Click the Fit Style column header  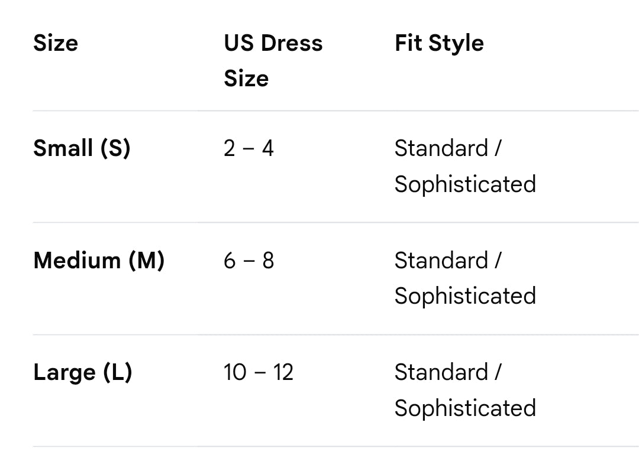coord(439,43)
